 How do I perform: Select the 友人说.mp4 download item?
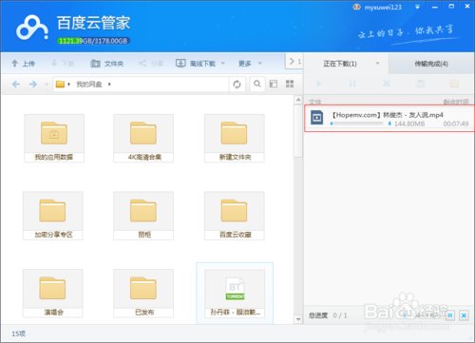[389, 118]
